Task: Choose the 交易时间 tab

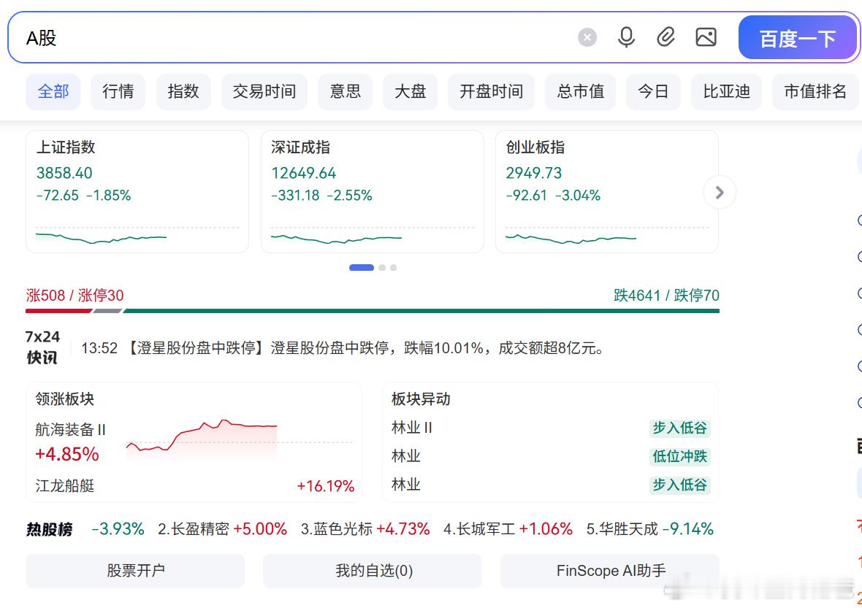Action: pyautogui.click(x=264, y=91)
